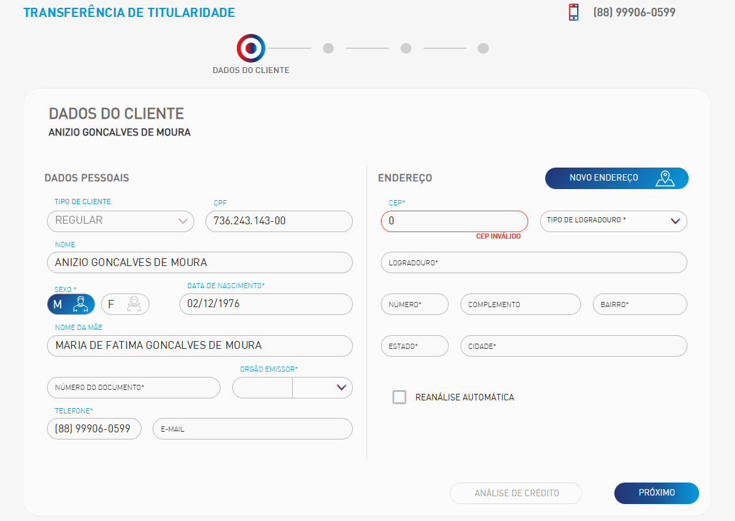Screen dimensions: 735x521
Task: Click the invalid CEP field
Action: click(x=454, y=221)
